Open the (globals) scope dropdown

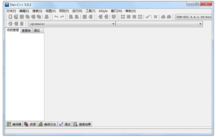click(x=72, y=24)
